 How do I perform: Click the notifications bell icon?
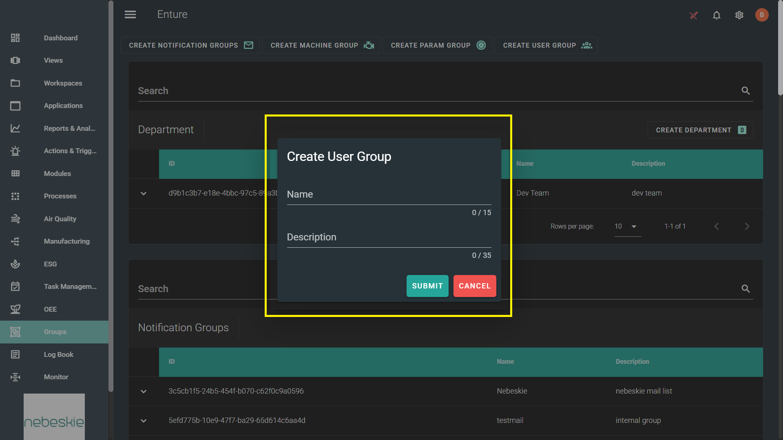[717, 15]
